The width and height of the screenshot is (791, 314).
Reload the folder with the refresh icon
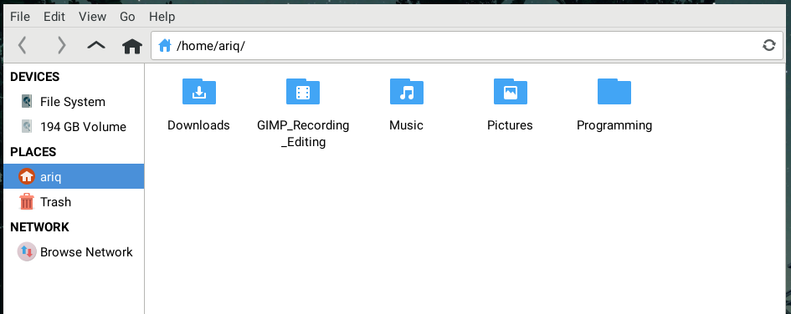[x=768, y=46]
